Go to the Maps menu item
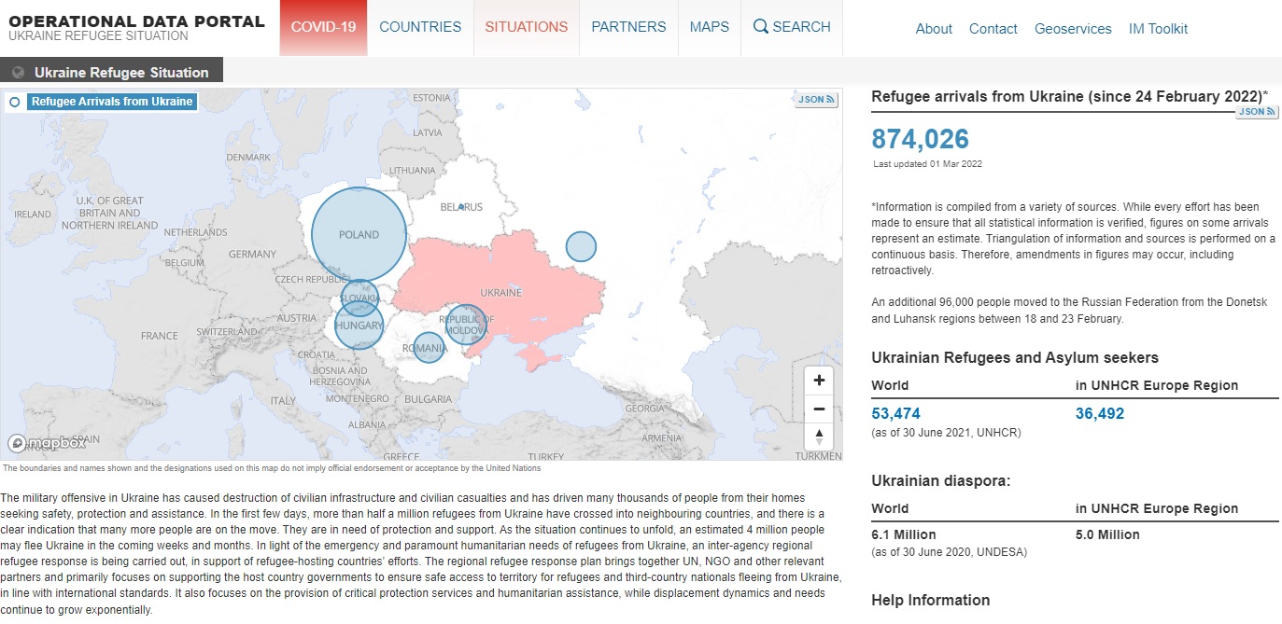The height and width of the screenshot is (624, 1282). tap(710, 27)
